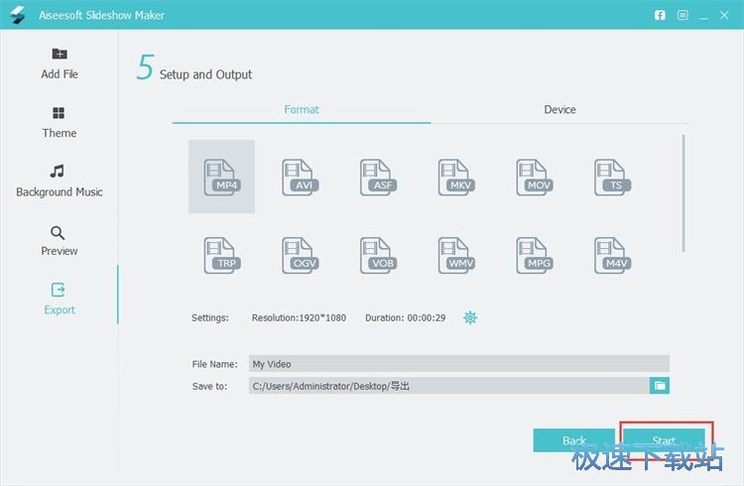Pick the TRP format icon
The image size is (744, 486).
pyautogui.click(x=221, y=255)
